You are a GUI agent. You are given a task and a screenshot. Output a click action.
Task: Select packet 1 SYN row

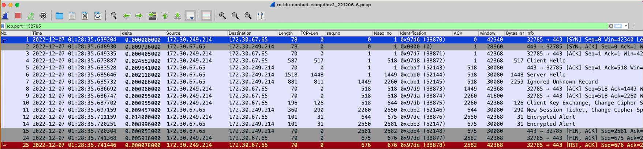pyautogui.click(x=321, y=39)
